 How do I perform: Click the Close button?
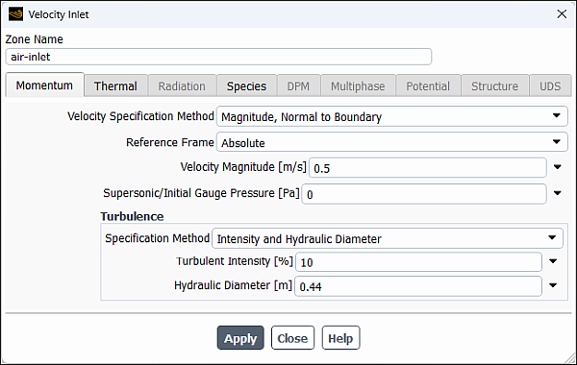pos(292,338)
